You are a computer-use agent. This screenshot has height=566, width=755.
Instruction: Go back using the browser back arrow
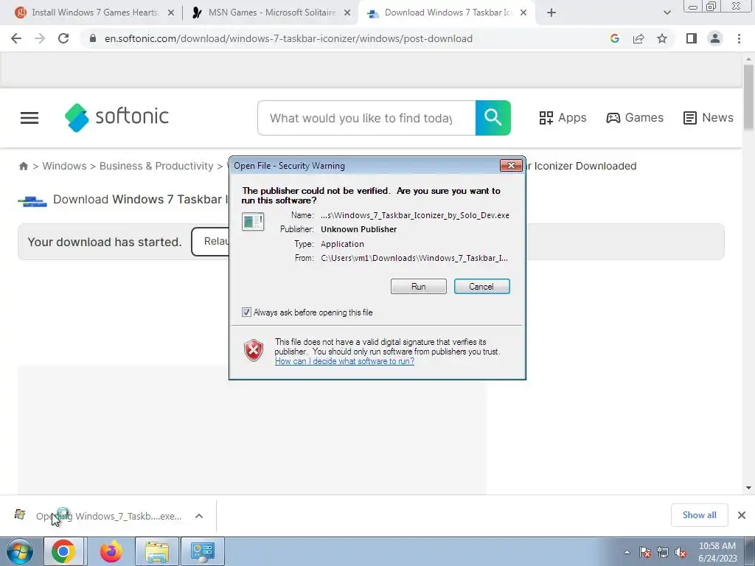(x=16, y=38)
